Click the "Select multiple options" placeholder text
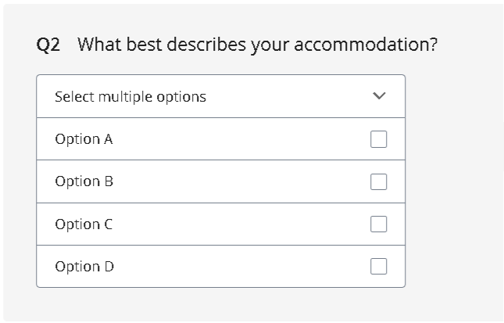Screen dimensions: 504x323 [130, 97]
